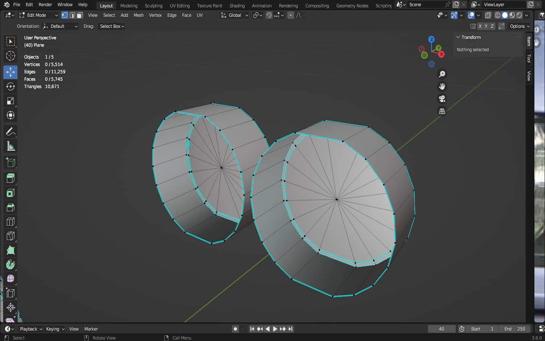Choose the Scale tool
Image resolution: width=545 pixels, height=341 pixels.
10,101
